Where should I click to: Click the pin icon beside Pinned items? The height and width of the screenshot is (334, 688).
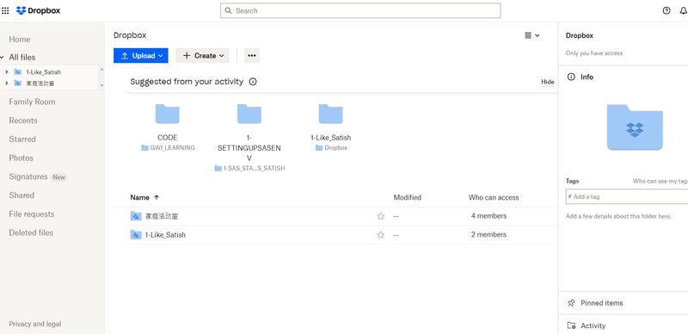pyautogui.click(x=571, y=303)
